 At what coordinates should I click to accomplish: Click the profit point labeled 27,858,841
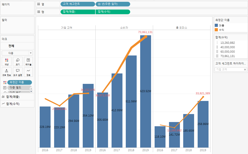tap(59, 106)
